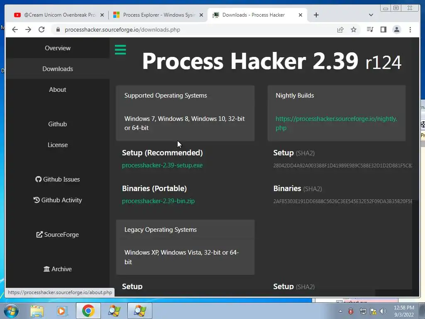Expand the tab search chevron
The width and height of the screenshot is (425, 319).
[x=371, y=15]
